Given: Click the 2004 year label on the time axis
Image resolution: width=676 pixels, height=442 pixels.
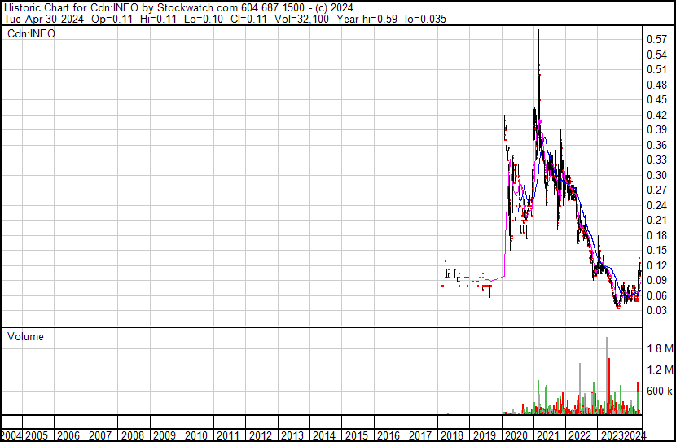Looking at the screenshot, I should (11, 436).
